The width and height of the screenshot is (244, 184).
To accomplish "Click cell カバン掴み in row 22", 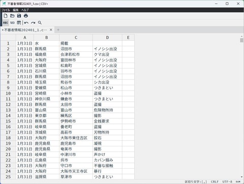I will click(107, 160).
